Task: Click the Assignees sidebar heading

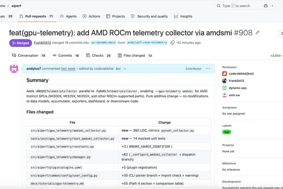Action: (229, 107)
